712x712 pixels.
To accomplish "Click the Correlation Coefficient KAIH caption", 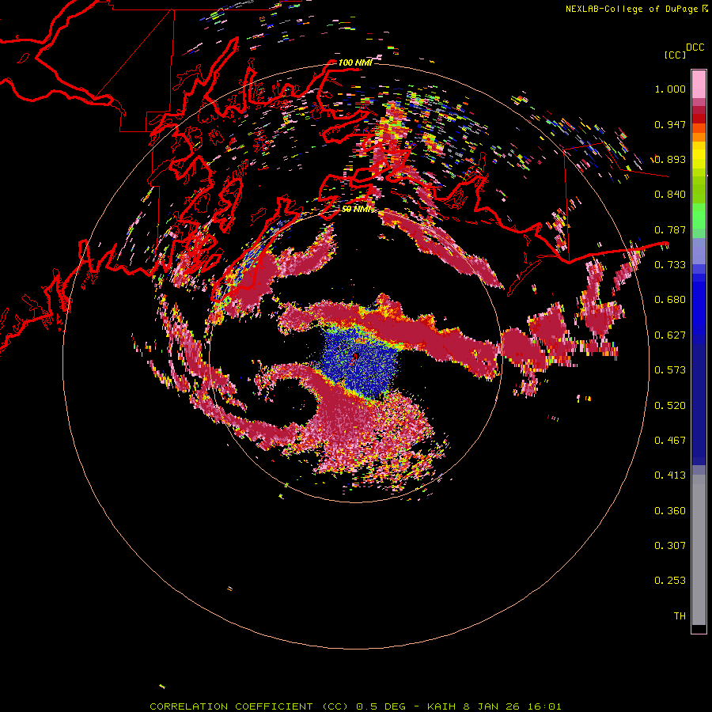I will 355,706.
